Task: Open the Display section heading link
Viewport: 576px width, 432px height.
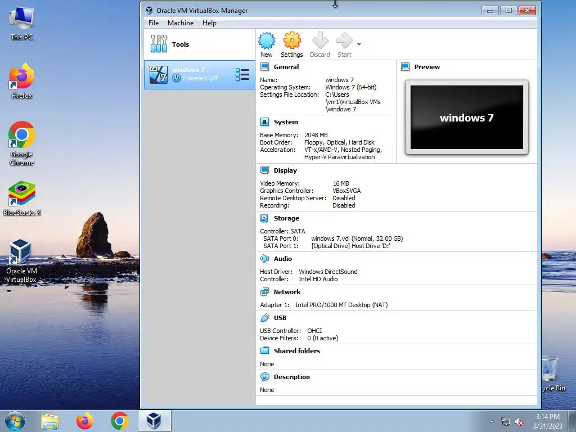Action: 285,170
